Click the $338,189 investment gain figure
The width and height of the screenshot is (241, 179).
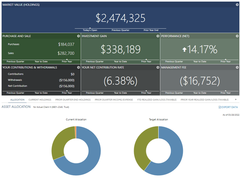[x=120, y=49]
